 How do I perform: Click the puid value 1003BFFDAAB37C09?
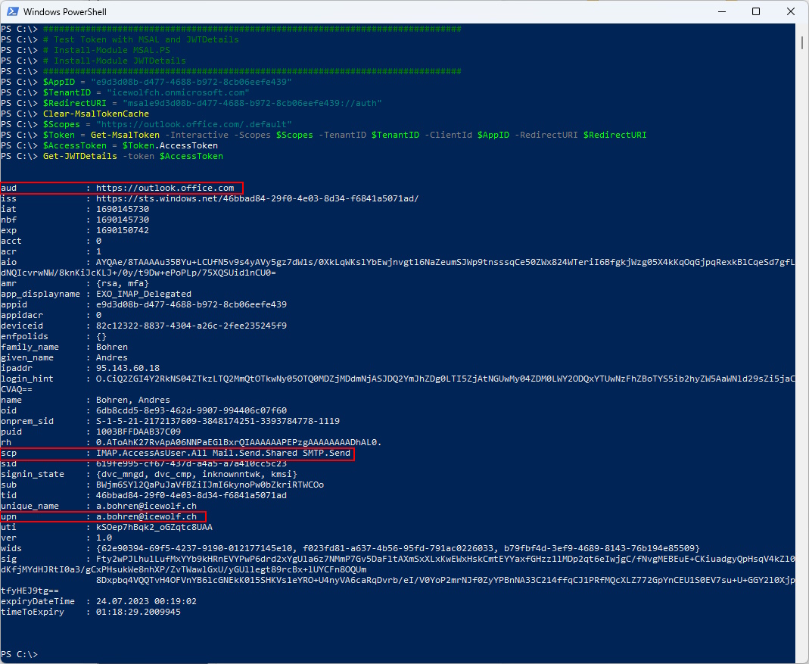click(x=138, y=432)
